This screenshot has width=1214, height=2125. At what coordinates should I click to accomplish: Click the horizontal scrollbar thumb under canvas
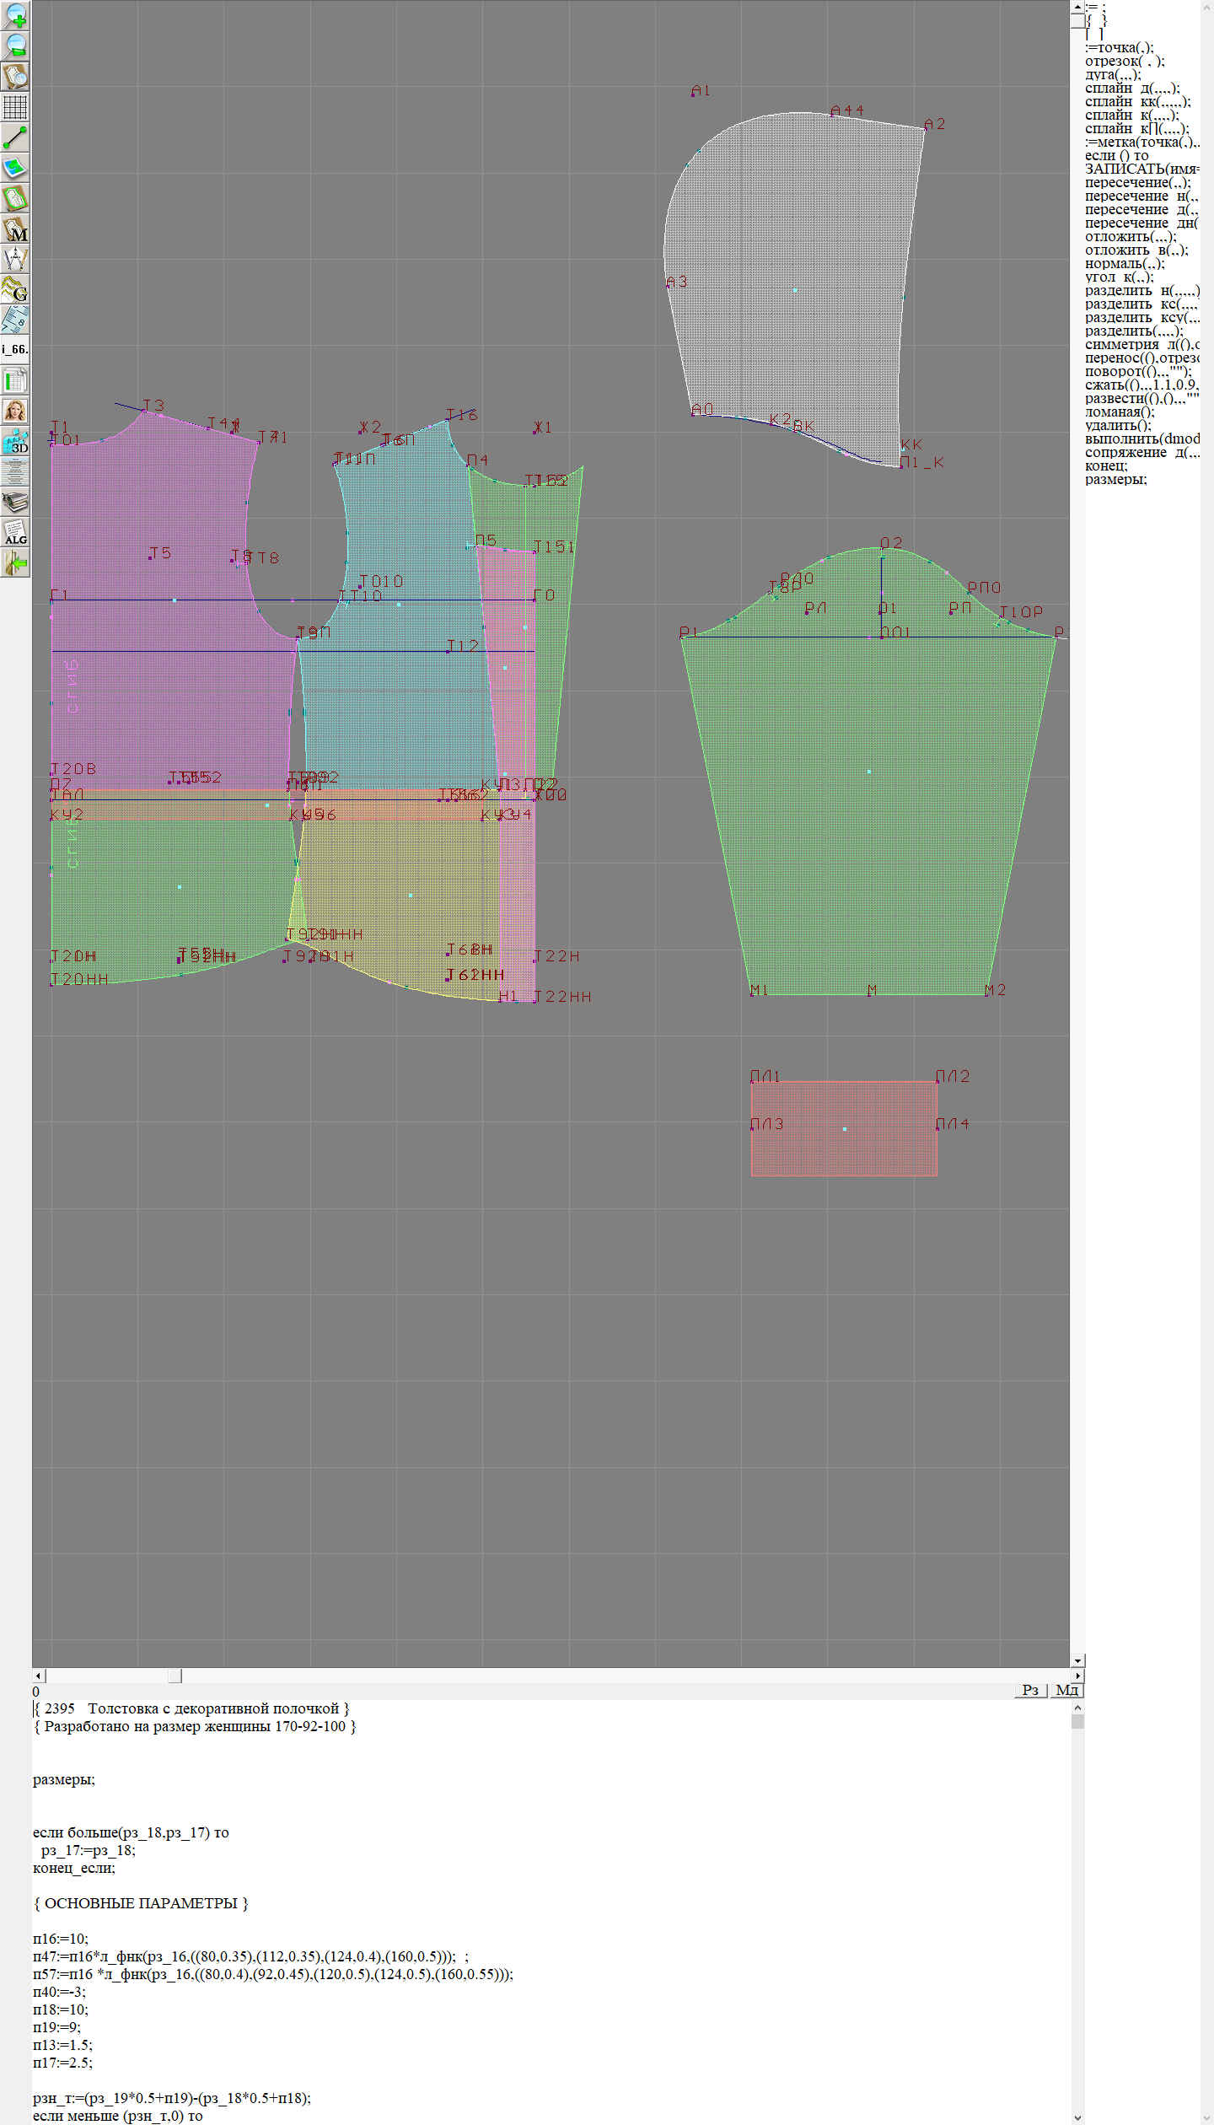coord(175,1676)
